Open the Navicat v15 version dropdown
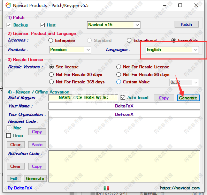 point(114,25)
